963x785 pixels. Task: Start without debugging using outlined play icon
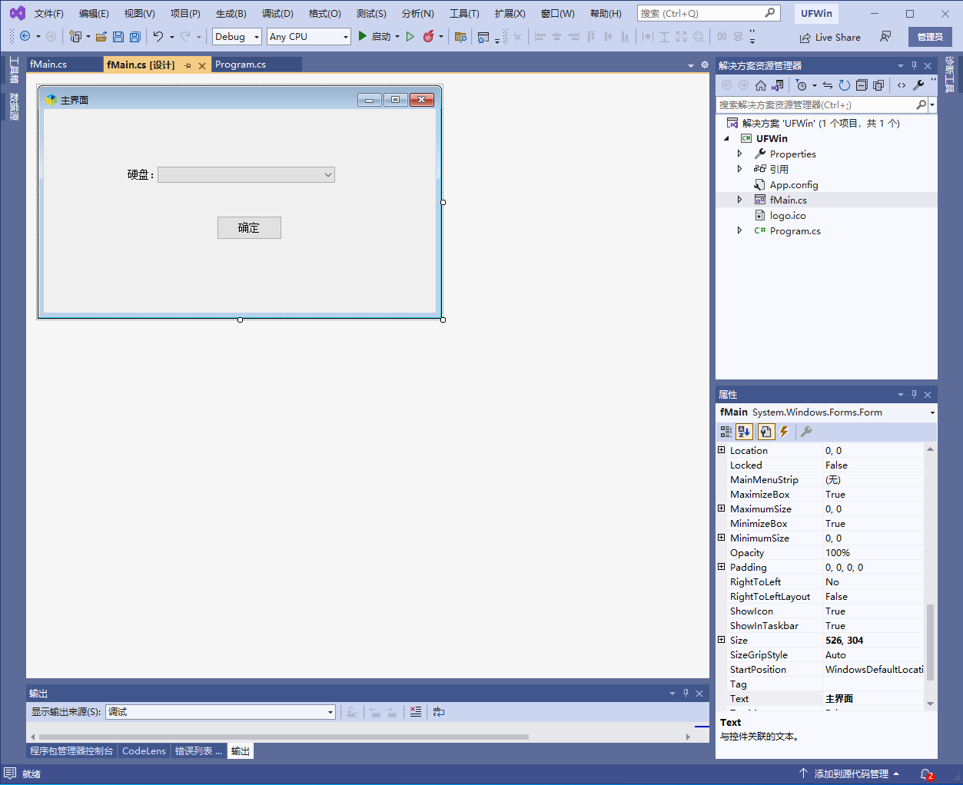(410, 36)
